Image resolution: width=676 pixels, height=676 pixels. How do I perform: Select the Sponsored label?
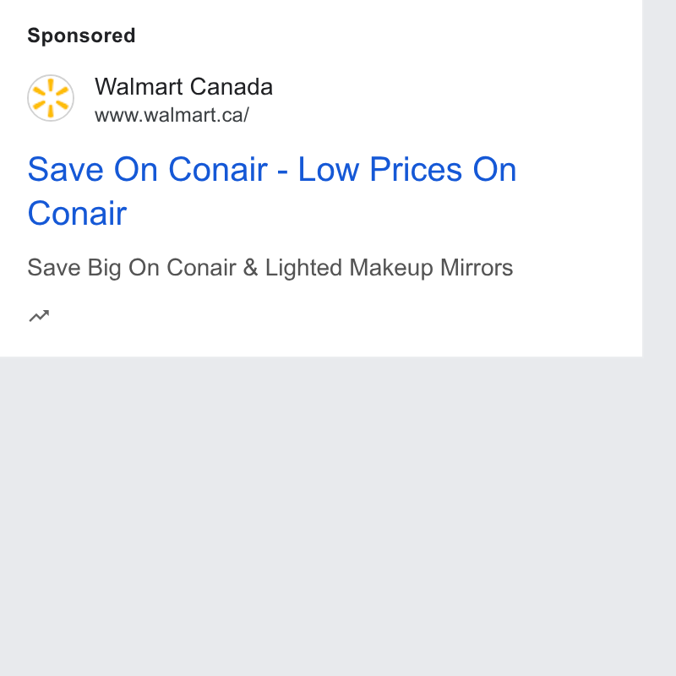[x=81, y=35]
